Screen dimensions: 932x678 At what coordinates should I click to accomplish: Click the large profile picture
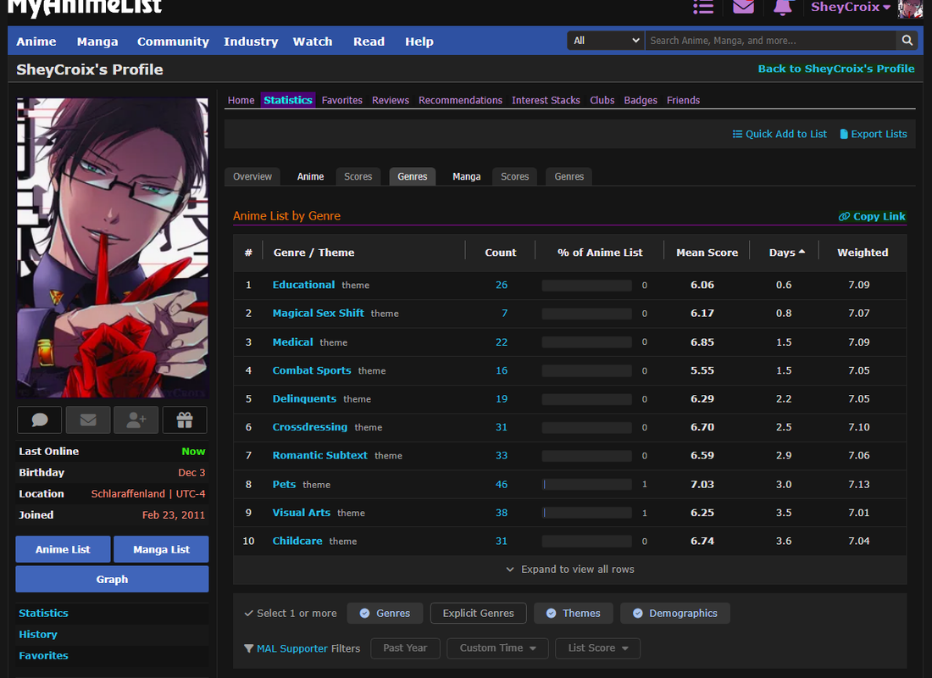click(x=113, y=247)
